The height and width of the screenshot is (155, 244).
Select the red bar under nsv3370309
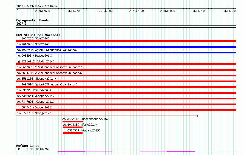pyautogui.click(x=73, y=133)
